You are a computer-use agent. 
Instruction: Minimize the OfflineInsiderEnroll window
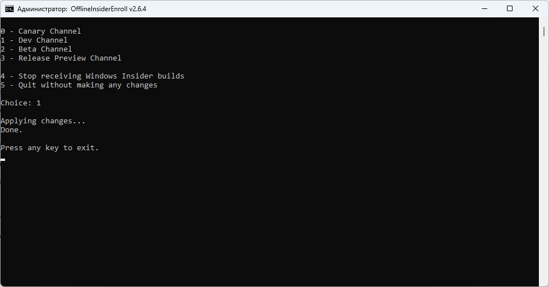click(x=484, y=9)
